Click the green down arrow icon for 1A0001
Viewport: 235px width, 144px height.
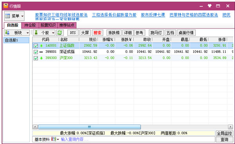[x=42, y=46]
